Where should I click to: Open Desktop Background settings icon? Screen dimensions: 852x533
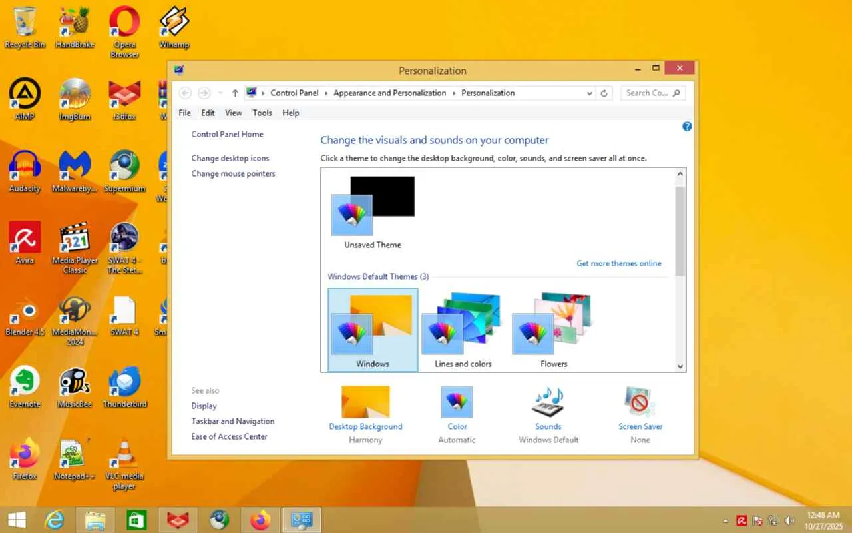365,402
